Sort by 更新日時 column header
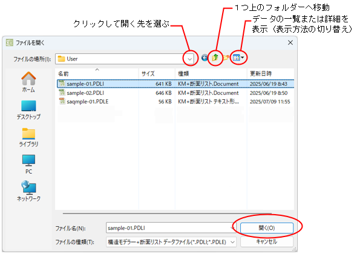The width and height of the screenshot is (357, 254). pyautogui.click(x=270, y=74)
